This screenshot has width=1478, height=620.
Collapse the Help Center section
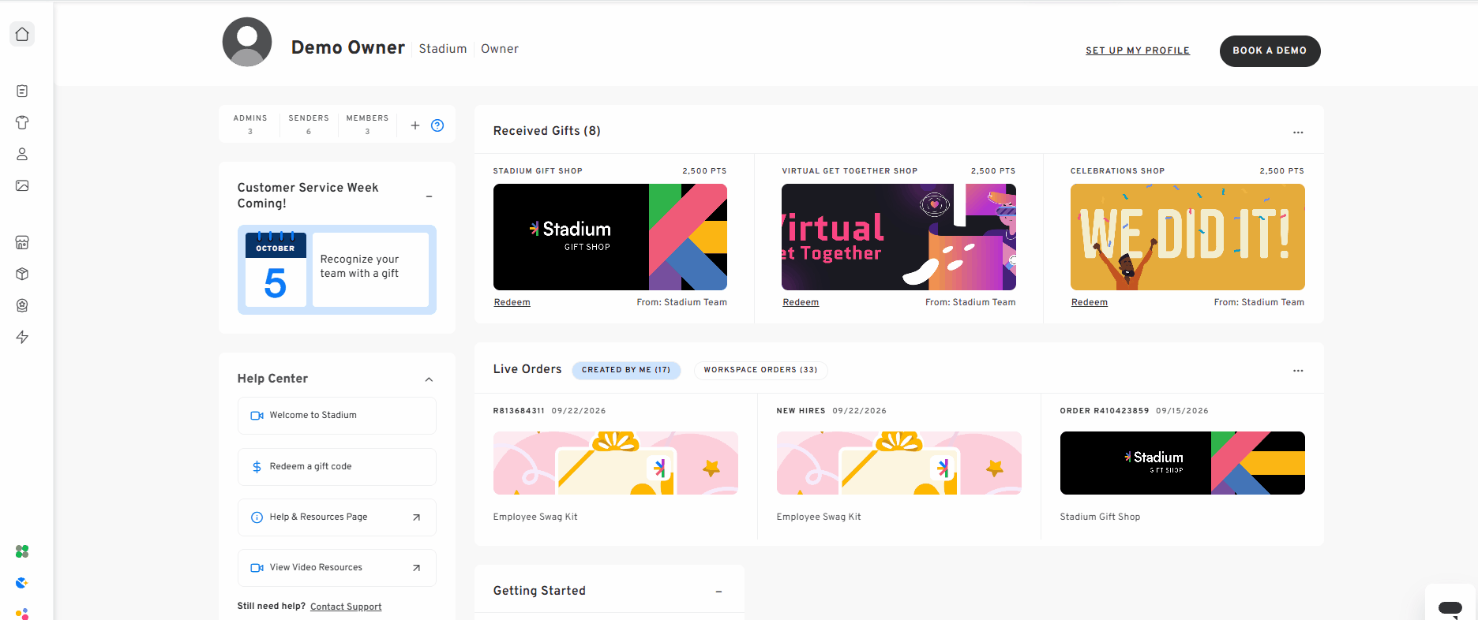click(430, 379)
